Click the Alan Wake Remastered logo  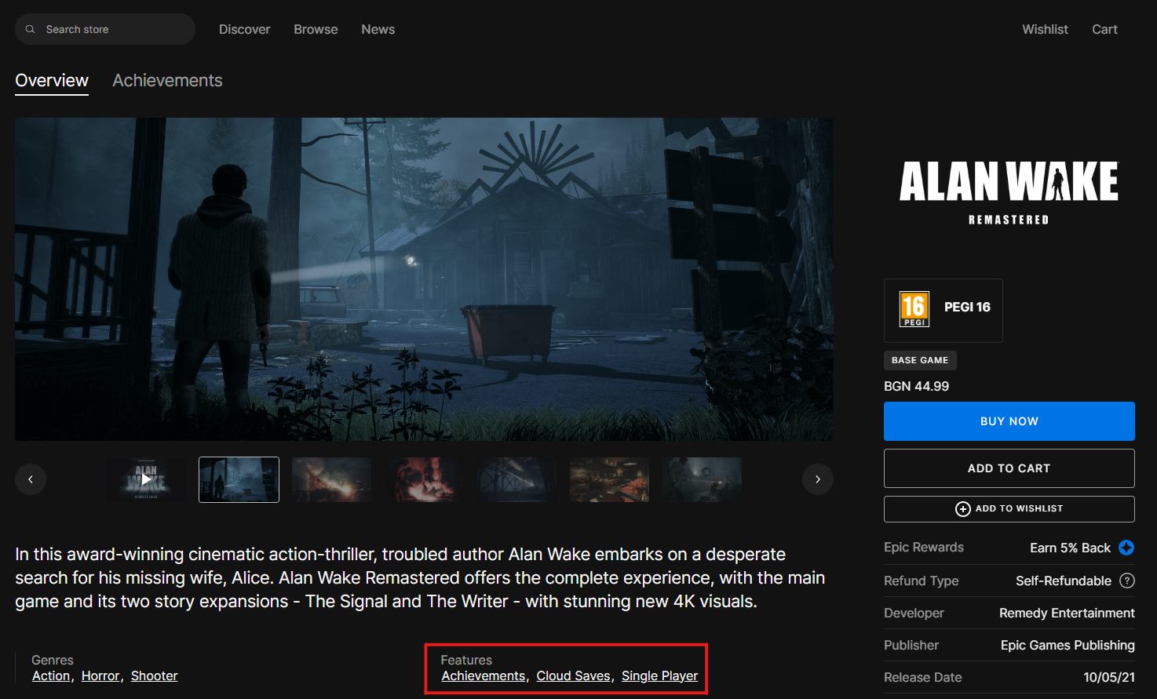tap(1009, 192)
